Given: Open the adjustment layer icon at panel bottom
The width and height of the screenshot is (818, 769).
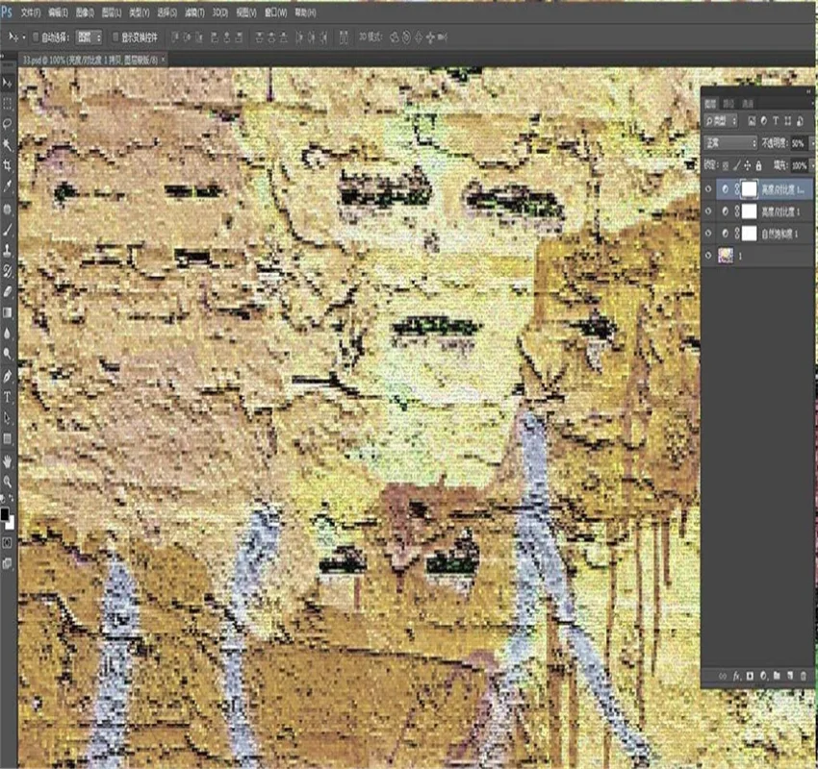Looking at the screenshot, I should coord(762,676).
